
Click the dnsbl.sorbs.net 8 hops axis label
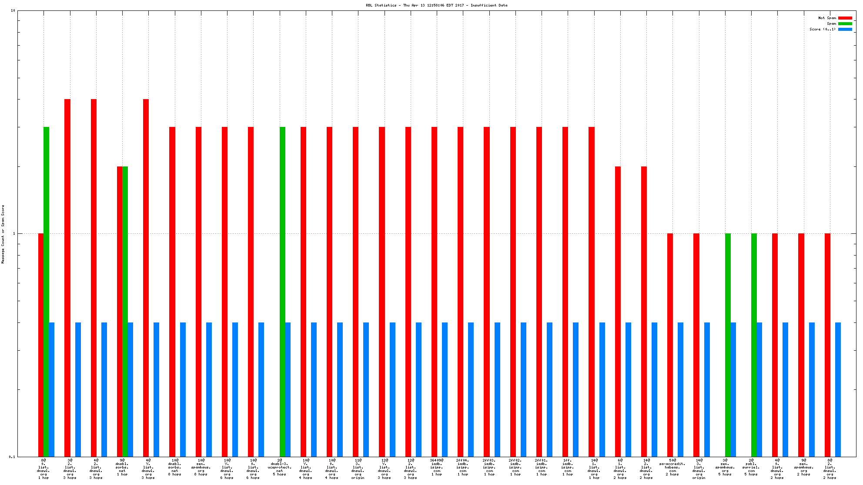tap(174, 467)
